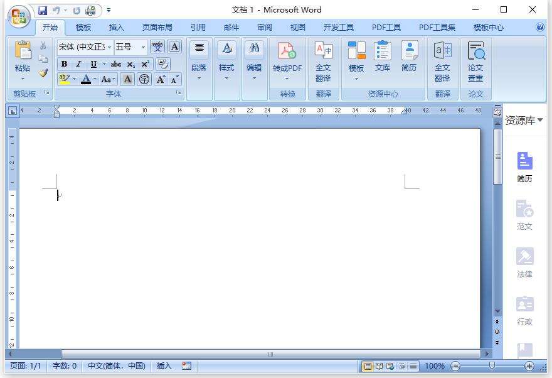This screenshot has height=378, width=552.
Task: Apply yellow text highlight color
Action: click(x=64, y=79)
